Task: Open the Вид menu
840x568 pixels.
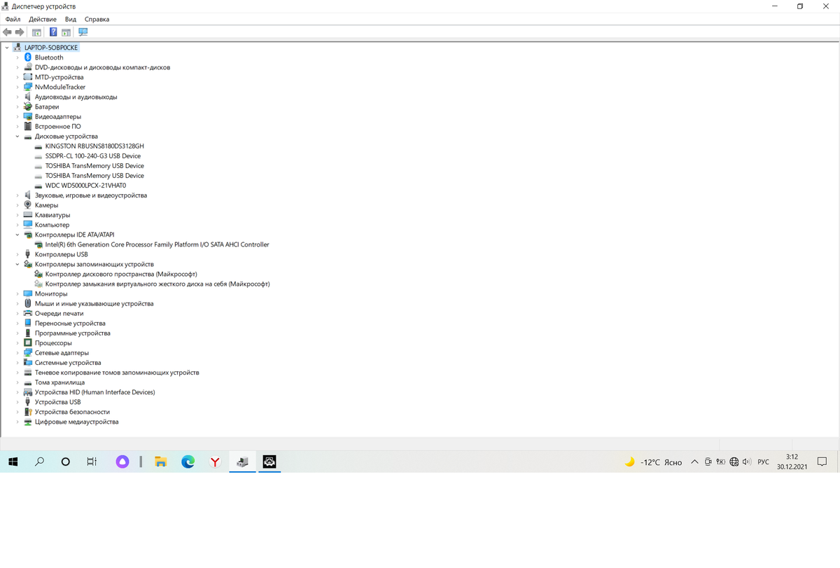Action: pyautogui.click(x=71, y=20)
